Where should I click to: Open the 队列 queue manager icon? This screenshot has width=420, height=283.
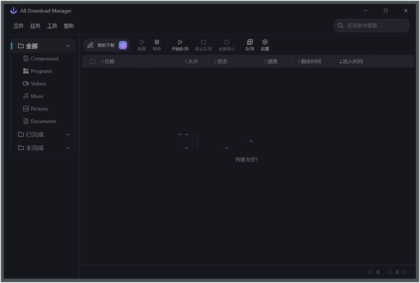click(x=250, y=45)
